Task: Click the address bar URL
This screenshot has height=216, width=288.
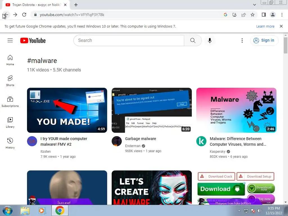Action: [72, 15]
